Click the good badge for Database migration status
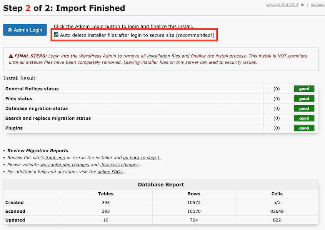The height and width of the screenshot is (230, 325). tap(304, 108)
